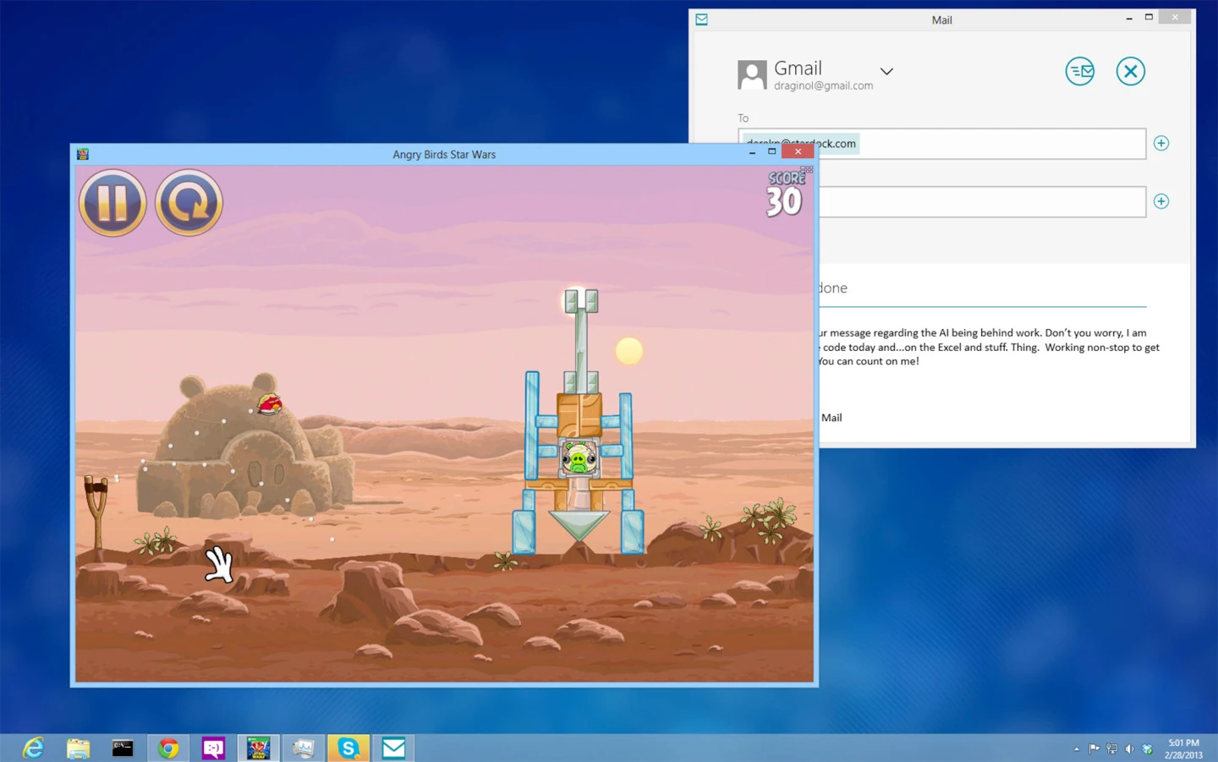The image size is (1218, 762).
Task: Restart the Angry Birds level
Action: point(189,203)
